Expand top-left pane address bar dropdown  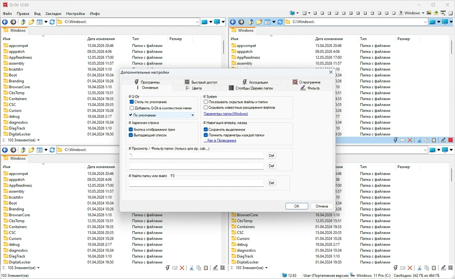point(198,22)
